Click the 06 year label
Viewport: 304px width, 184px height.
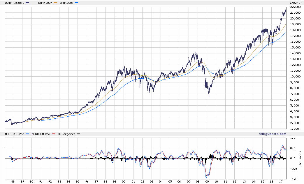click(x=179, y=181)
